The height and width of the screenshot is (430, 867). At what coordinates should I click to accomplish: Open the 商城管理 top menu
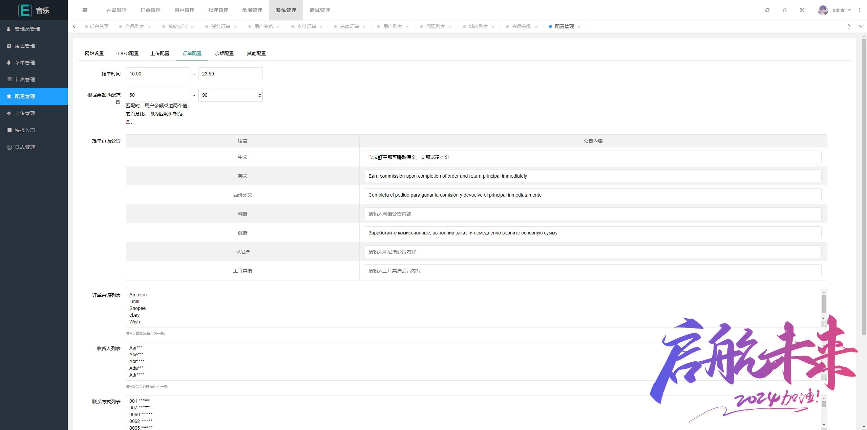point(320,10)
